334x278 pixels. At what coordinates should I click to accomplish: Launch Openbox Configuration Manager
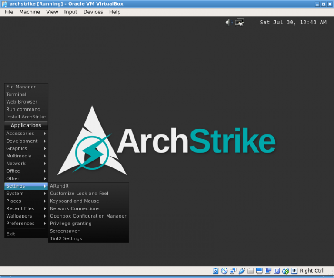(88, 216)
